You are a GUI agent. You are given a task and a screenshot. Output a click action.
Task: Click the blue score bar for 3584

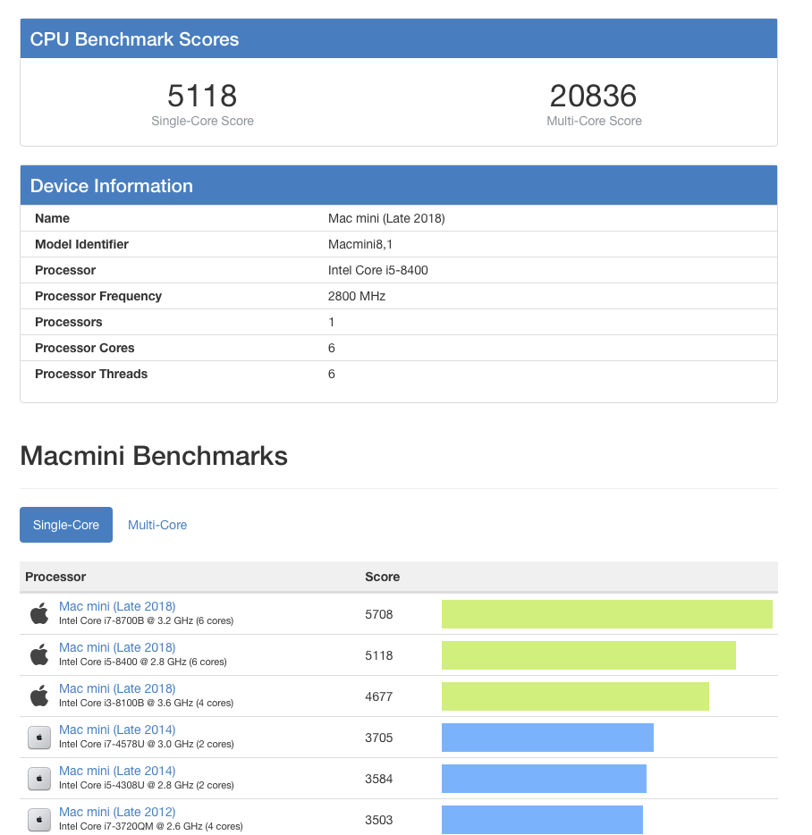pos(544,779)
